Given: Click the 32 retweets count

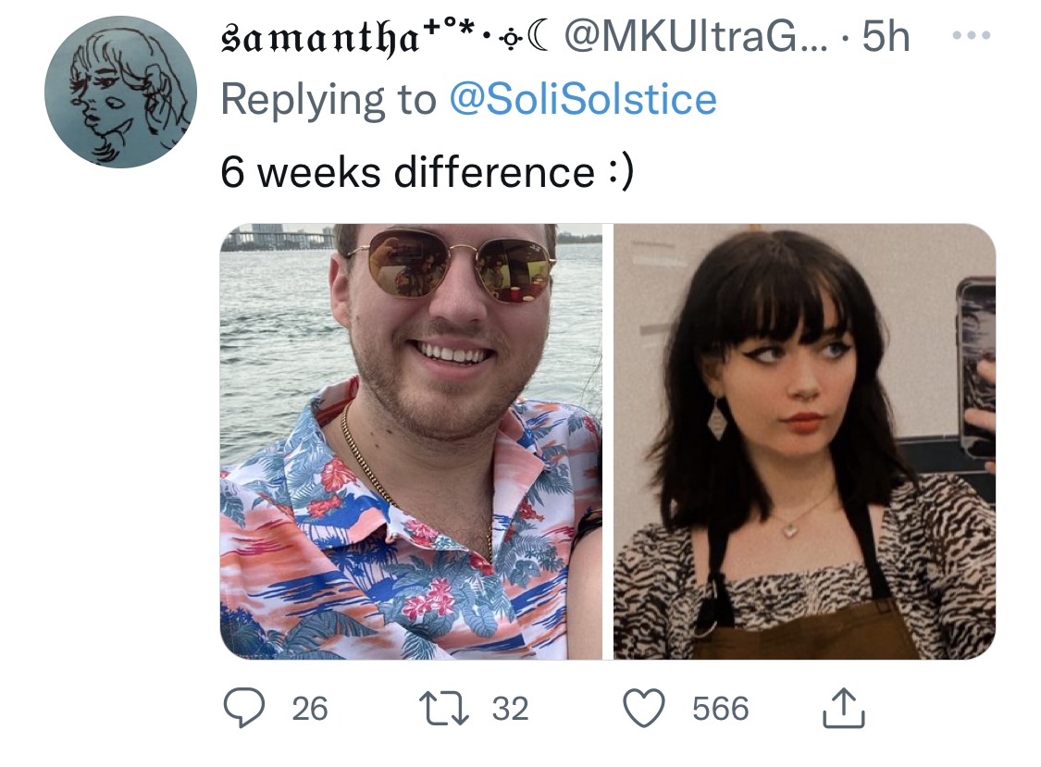Looking at the screenshot, I should [x=510, y=709].
